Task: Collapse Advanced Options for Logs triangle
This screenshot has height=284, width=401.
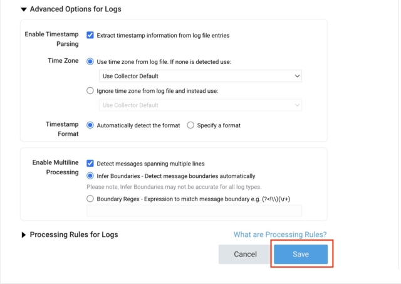Action: (24, 9)
